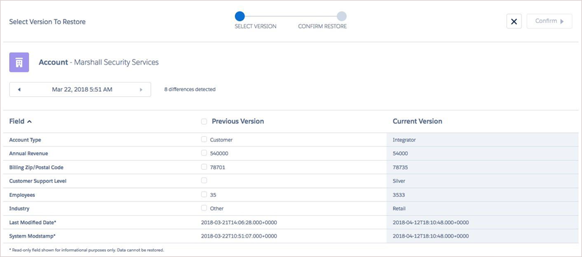Click the Account Type field label
The width and height of the screenshot is (582, 257).
tap(25, 140)
